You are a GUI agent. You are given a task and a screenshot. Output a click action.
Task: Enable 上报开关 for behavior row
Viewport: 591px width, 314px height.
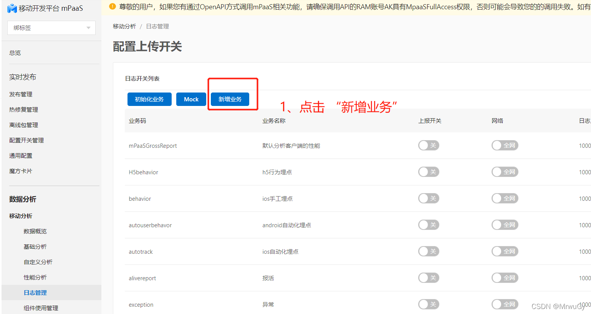[x=429, y=198]
